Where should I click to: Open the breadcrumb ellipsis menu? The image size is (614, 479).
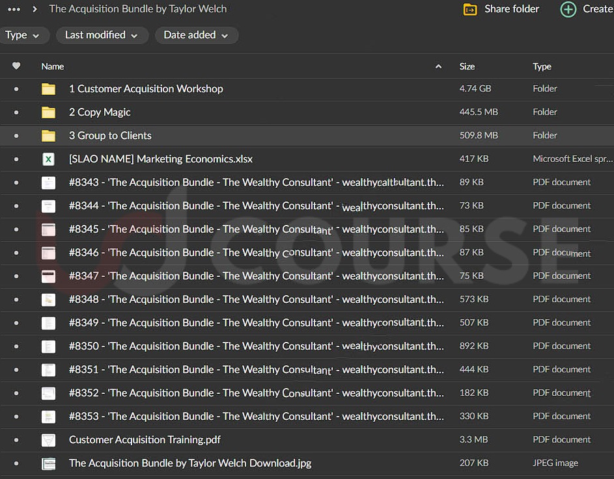coord(14,9)
